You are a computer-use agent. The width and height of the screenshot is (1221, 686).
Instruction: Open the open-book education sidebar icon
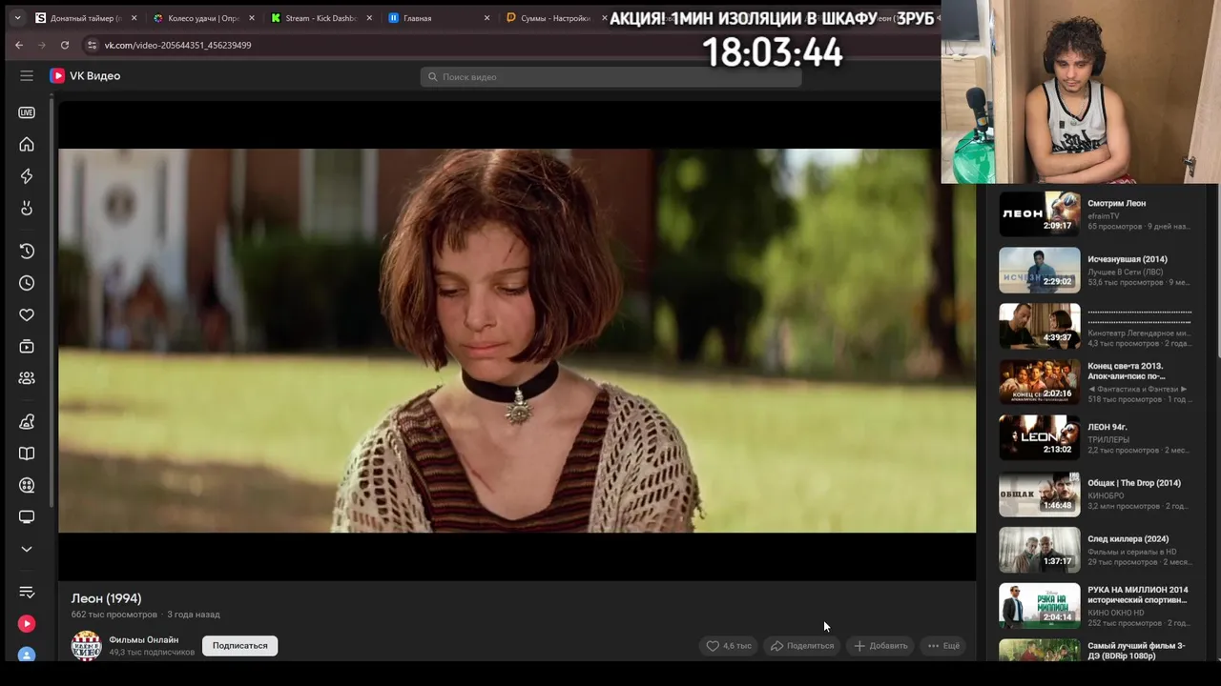coord(27,454)
